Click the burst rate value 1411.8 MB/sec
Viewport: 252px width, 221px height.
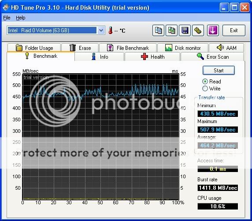click(218, 188)
